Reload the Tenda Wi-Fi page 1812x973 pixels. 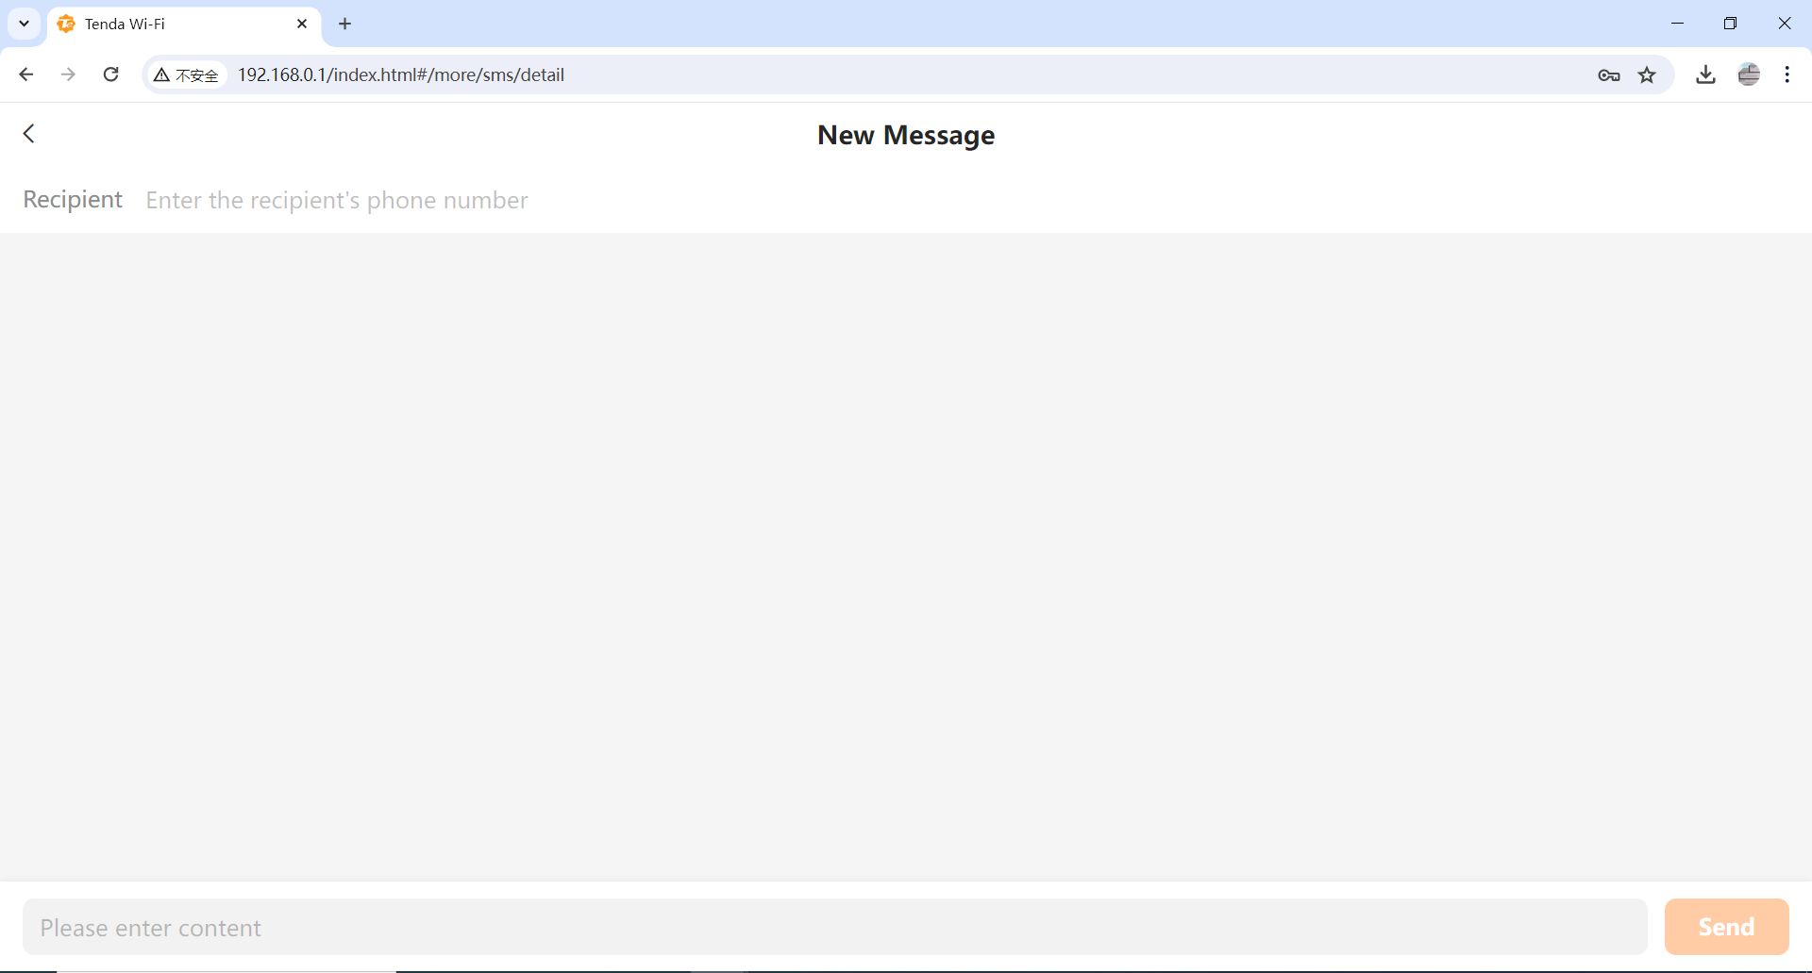(x=110, y=74)
